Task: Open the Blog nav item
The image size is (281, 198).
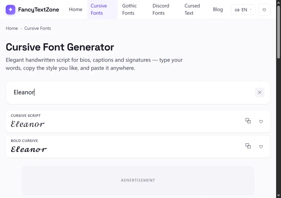Action: click(x=218, y=9)
